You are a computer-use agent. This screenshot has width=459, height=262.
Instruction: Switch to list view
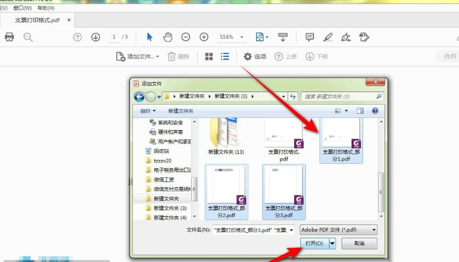click(x=225, y=56)
